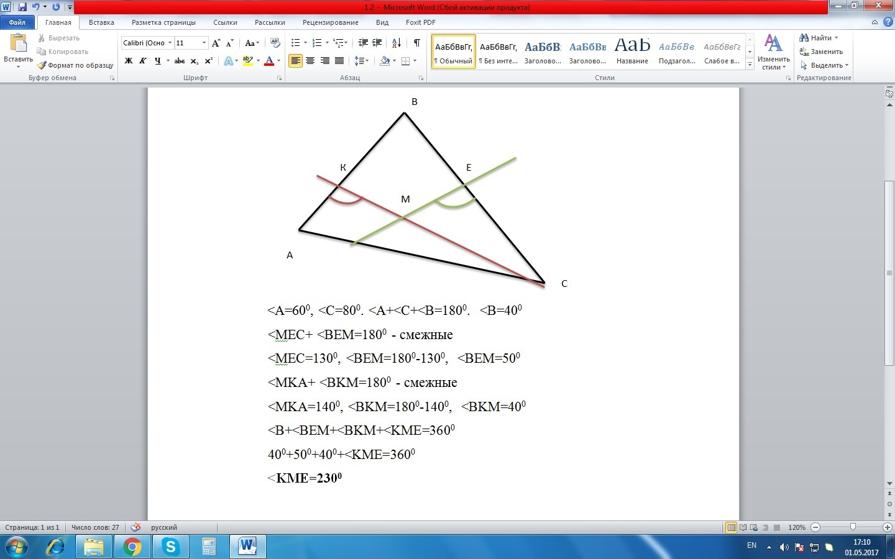This screenshot has height=559, width=895.
Task: Click the Format Painter (Формат по образцу) button
Action: [x=75, y=65]
